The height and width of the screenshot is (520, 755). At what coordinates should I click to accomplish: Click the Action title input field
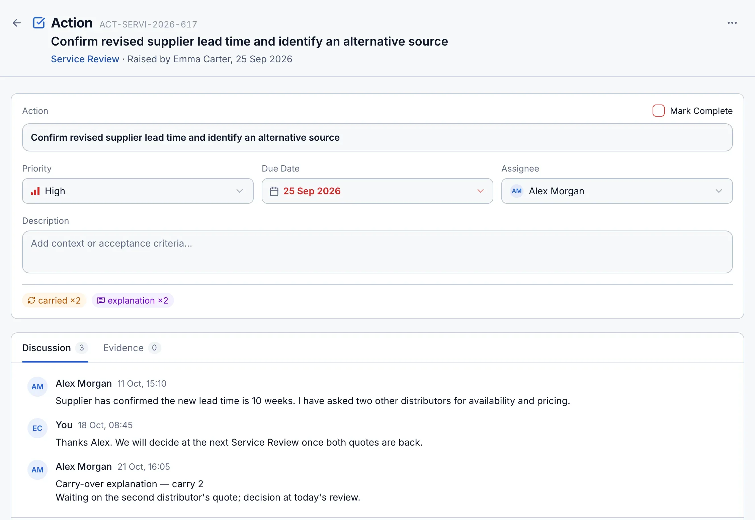point(377,137)
